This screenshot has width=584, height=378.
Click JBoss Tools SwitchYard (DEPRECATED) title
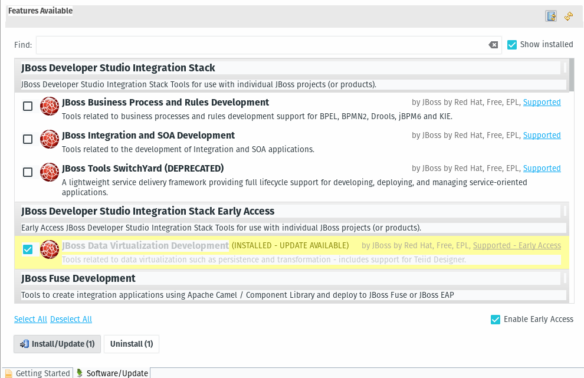pos(143,168)
